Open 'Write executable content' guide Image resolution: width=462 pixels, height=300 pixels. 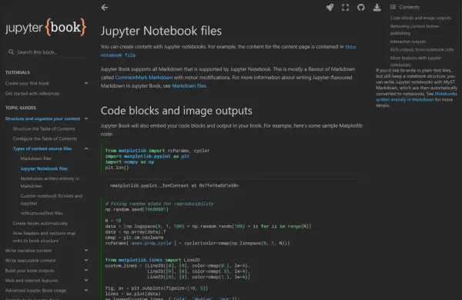[x=30, y=261]
